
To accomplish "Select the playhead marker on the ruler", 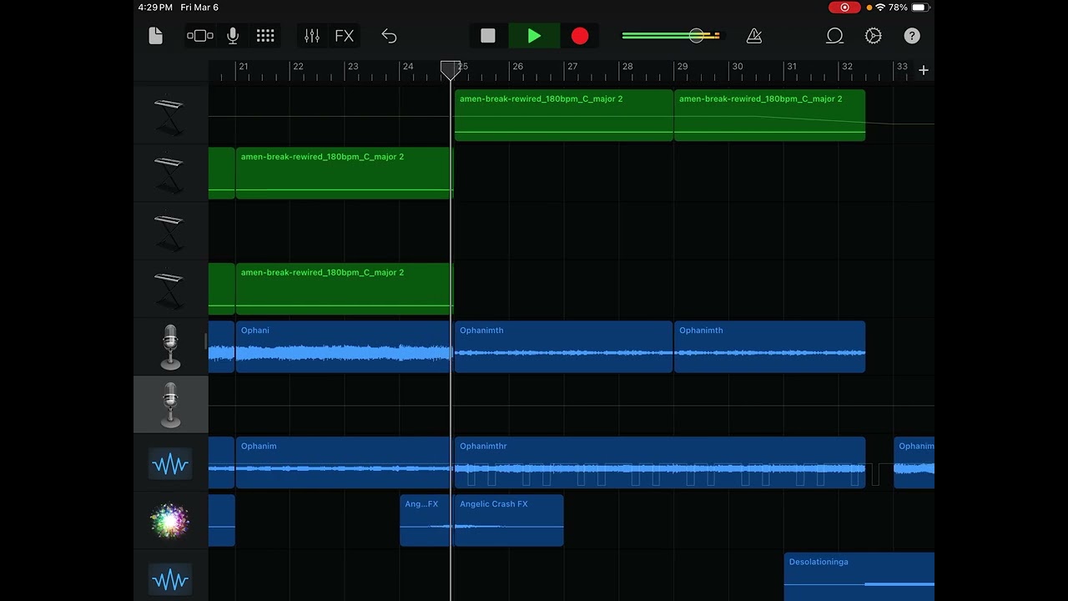I will pyautogui.click(x=451, y=70).
